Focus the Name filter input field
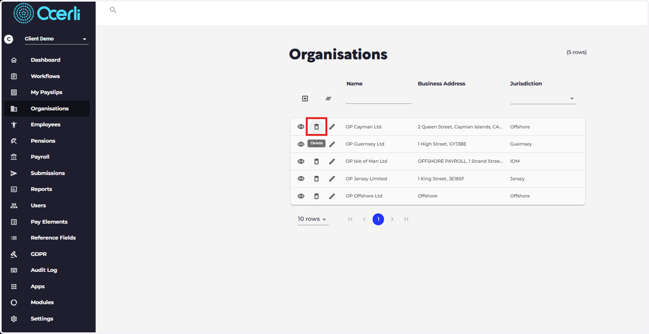 point(379,98)
